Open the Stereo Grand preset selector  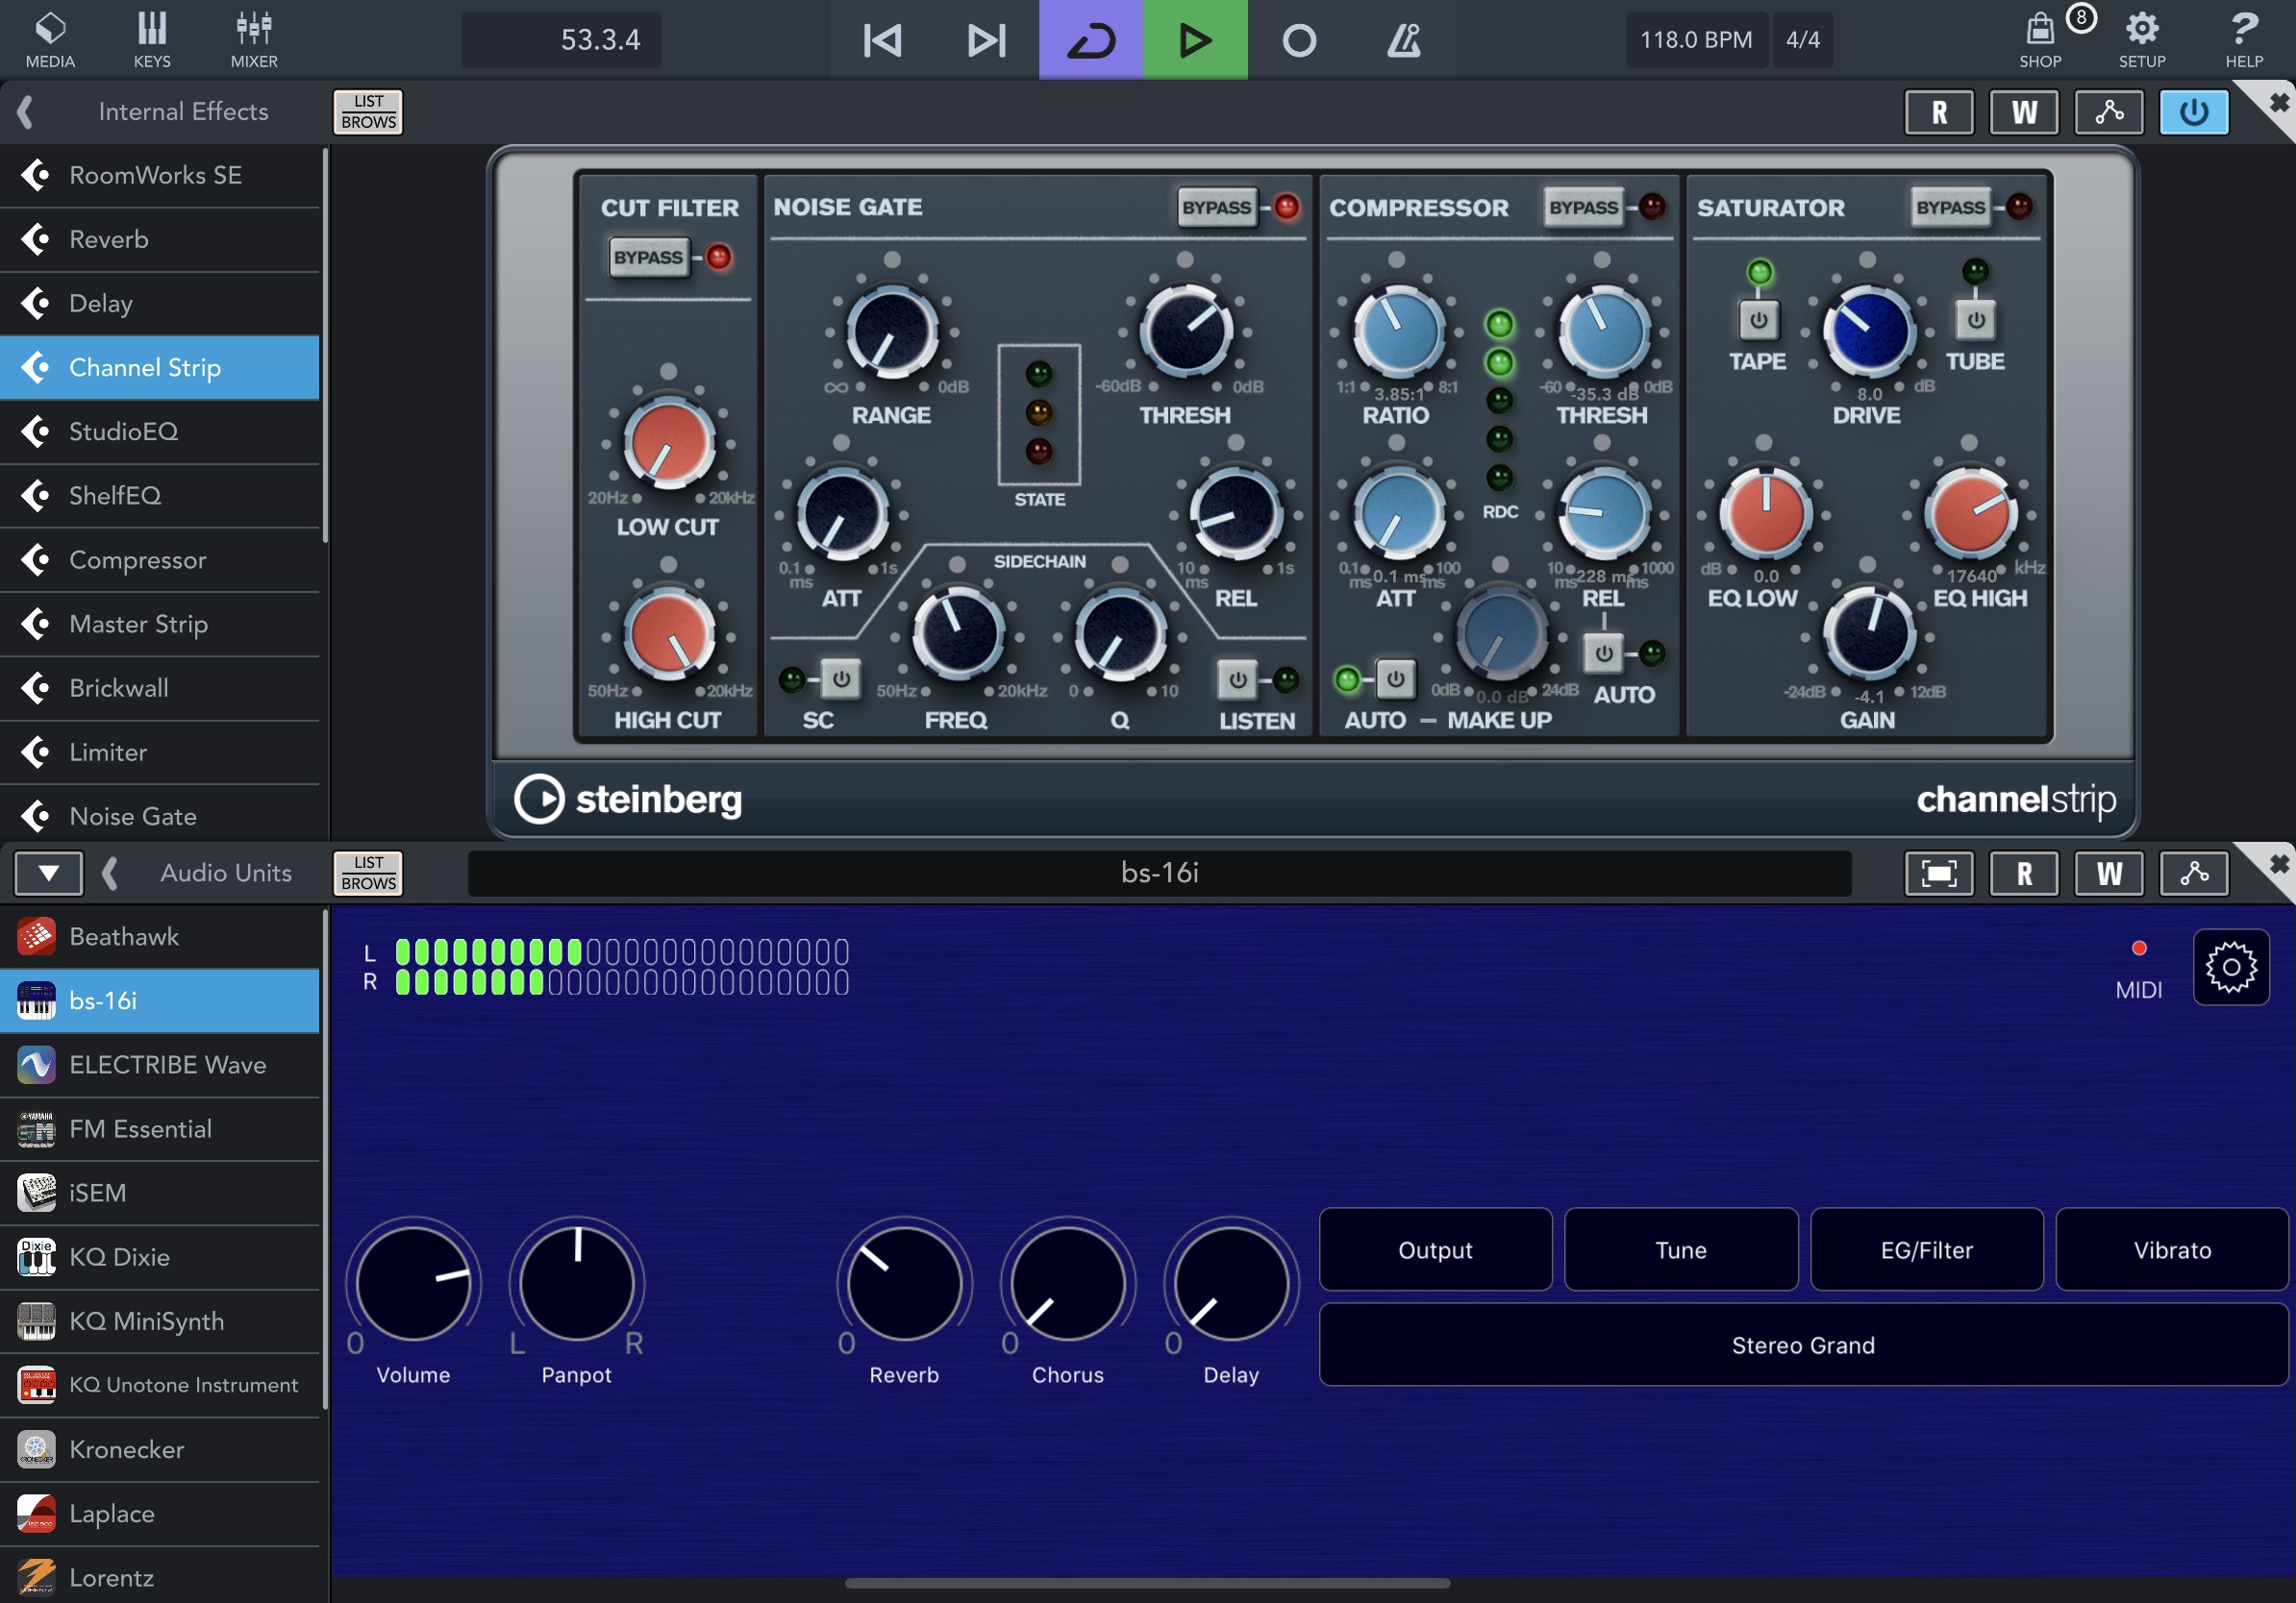click(1803, 1345)
